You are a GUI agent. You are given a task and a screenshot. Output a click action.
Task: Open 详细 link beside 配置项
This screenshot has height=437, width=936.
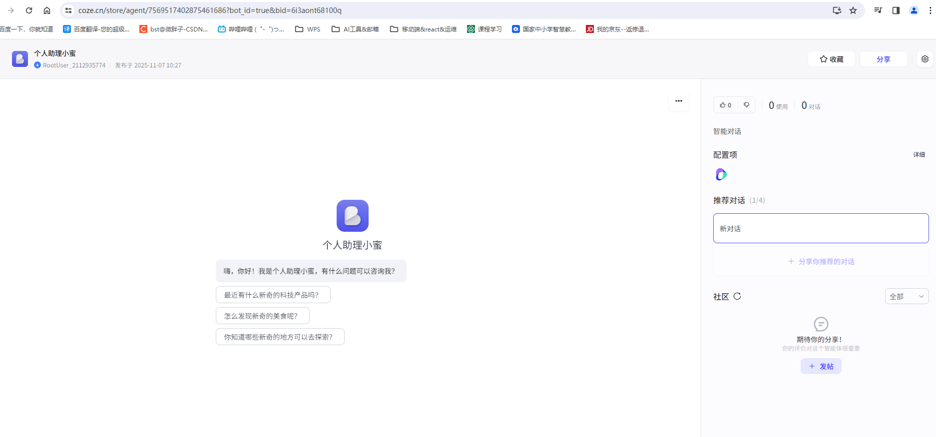pos(919,155)
